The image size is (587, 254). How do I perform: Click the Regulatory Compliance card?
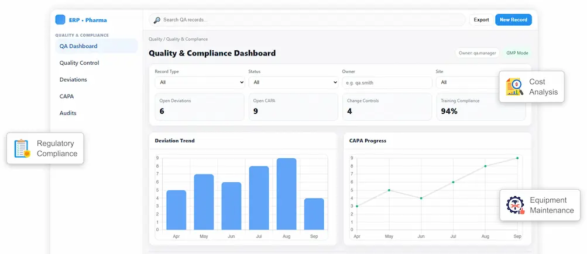pos(45,148)
